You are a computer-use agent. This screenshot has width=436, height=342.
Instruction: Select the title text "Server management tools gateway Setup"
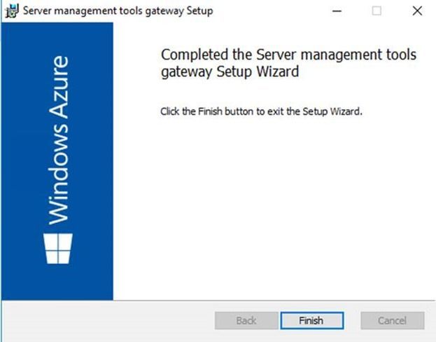(118, 11)
